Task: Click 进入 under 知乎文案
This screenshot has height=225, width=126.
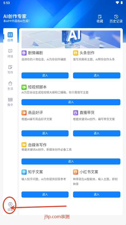Action: tap(45, 194)
